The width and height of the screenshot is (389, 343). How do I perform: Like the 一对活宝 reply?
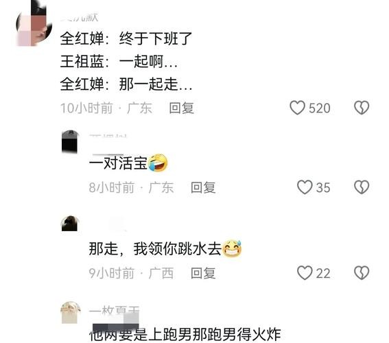coord(305,187)
